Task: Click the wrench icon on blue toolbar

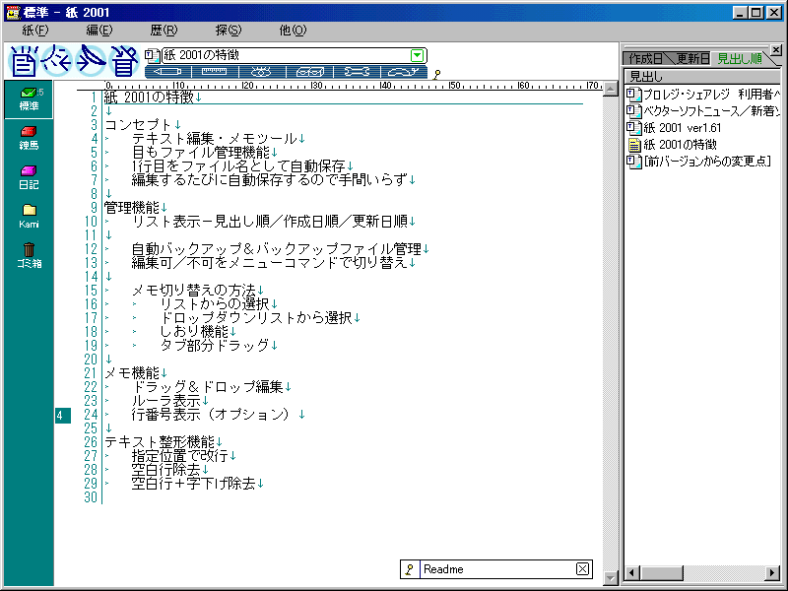Action: (x=357, y=72)
